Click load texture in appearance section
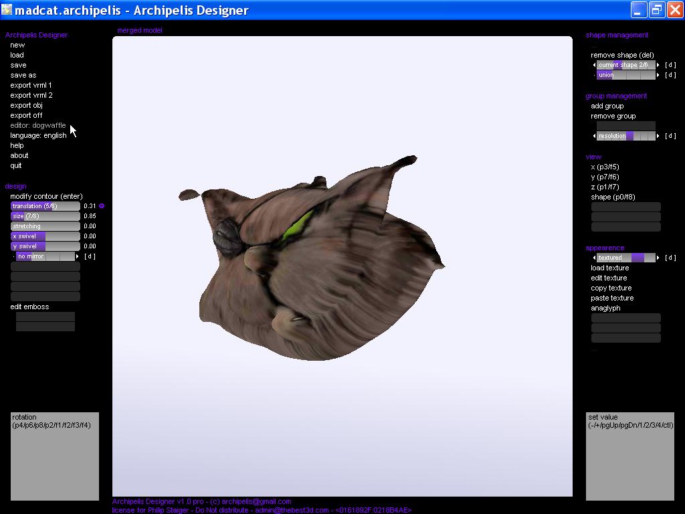 click(x=609, y=268)
